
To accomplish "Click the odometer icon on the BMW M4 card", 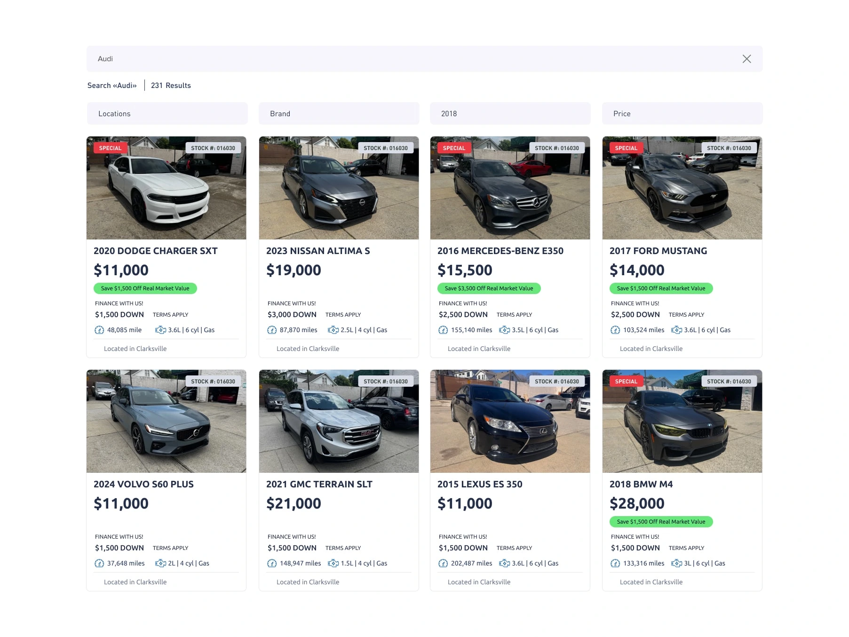I will click(615, 563).
